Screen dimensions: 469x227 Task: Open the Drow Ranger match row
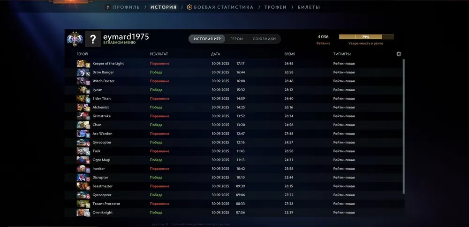(x=234, y=72)
